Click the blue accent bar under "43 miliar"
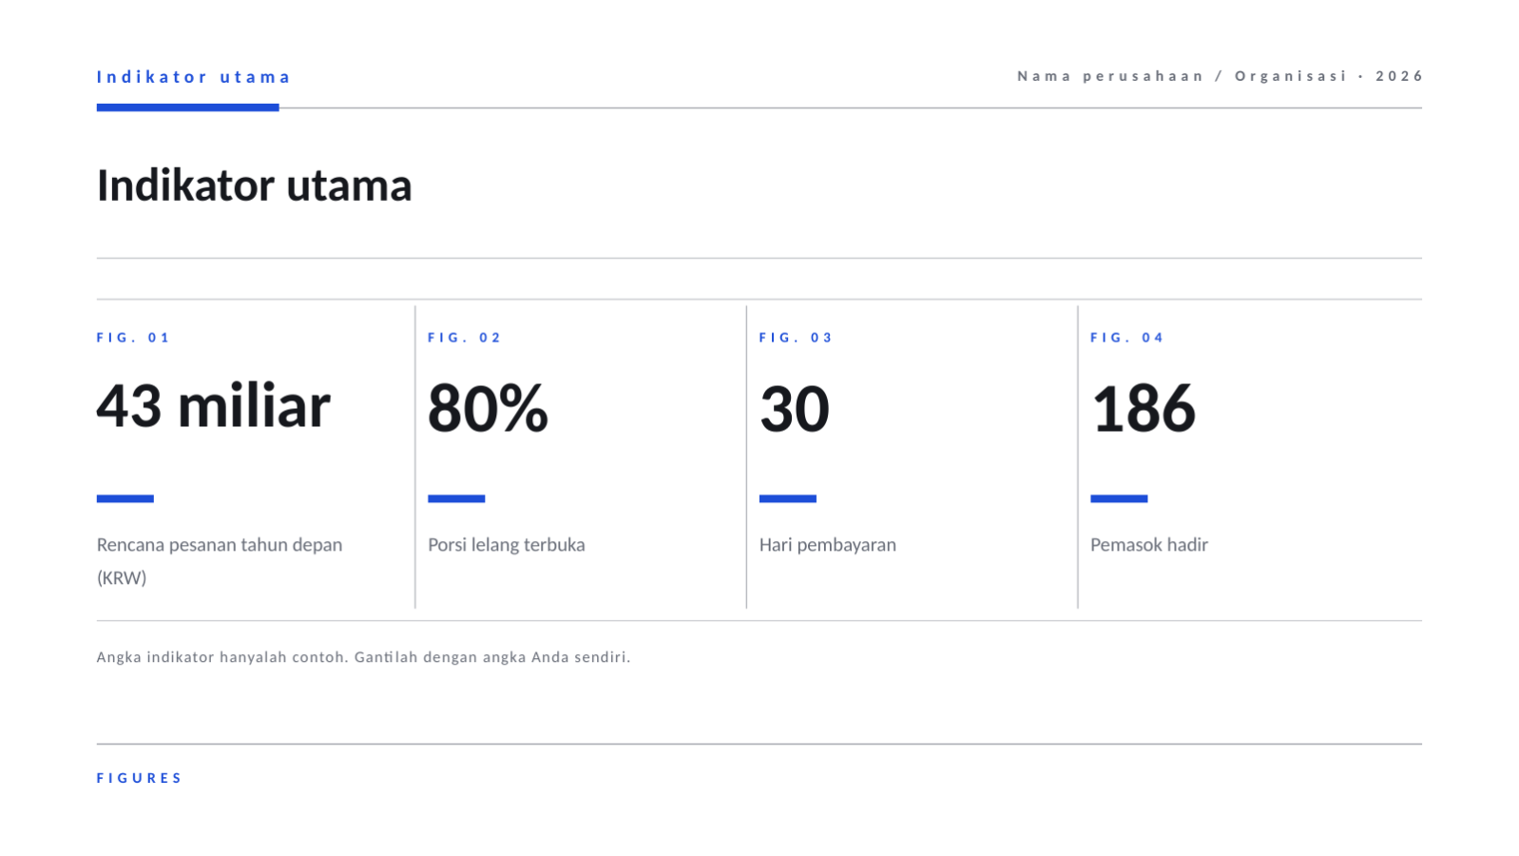Screen dimensions: 1519x856 (x=125, y=498)
